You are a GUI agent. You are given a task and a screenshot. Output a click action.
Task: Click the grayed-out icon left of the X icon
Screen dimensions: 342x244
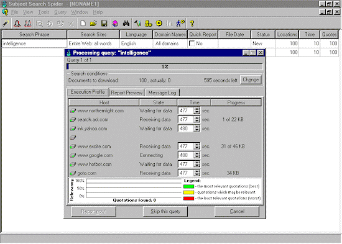[61, 24]
